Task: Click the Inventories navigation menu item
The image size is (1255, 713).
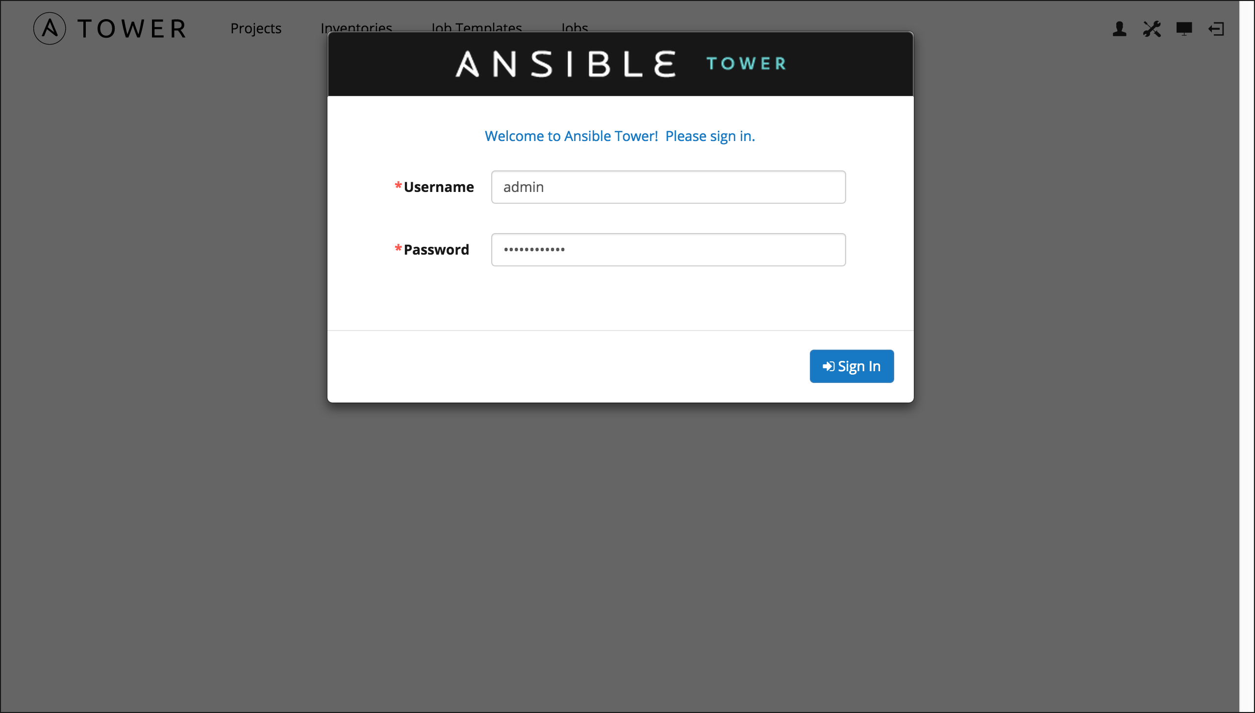Action: pos(356,28)
